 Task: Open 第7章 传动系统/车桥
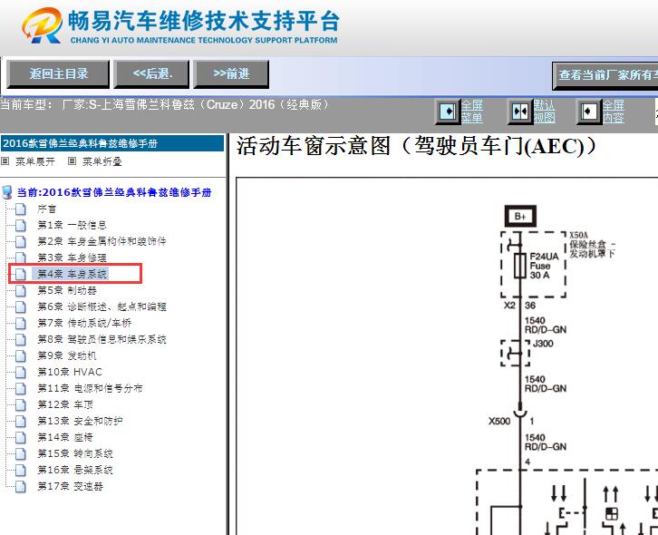84,323
